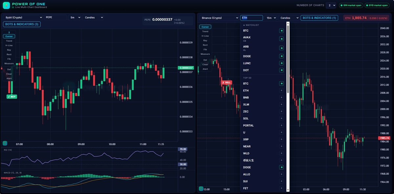The width and height of the screenshot is (394, 194).
Task: Add XRP to watchlist with plus icon
Action: point(281,139)
